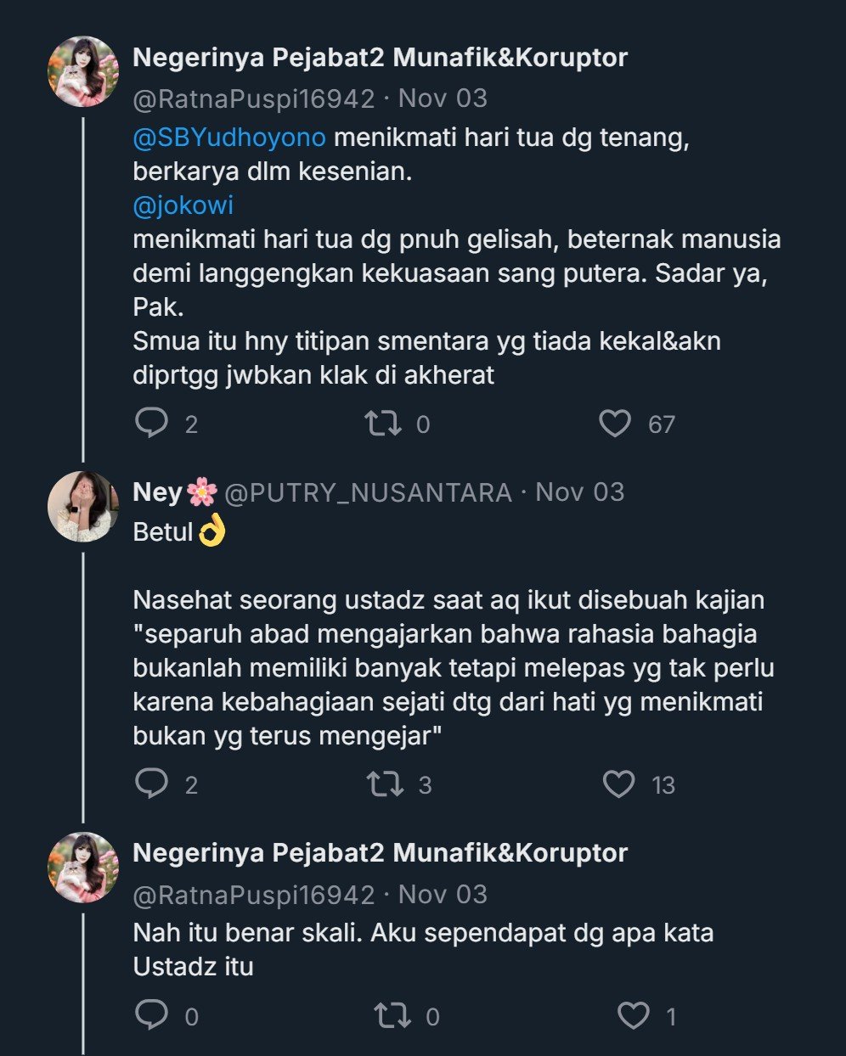This screenshot has width=846, height=1056.
Task: Retweet Ney's tweet with 3 retweets
Action: (385, 784)
